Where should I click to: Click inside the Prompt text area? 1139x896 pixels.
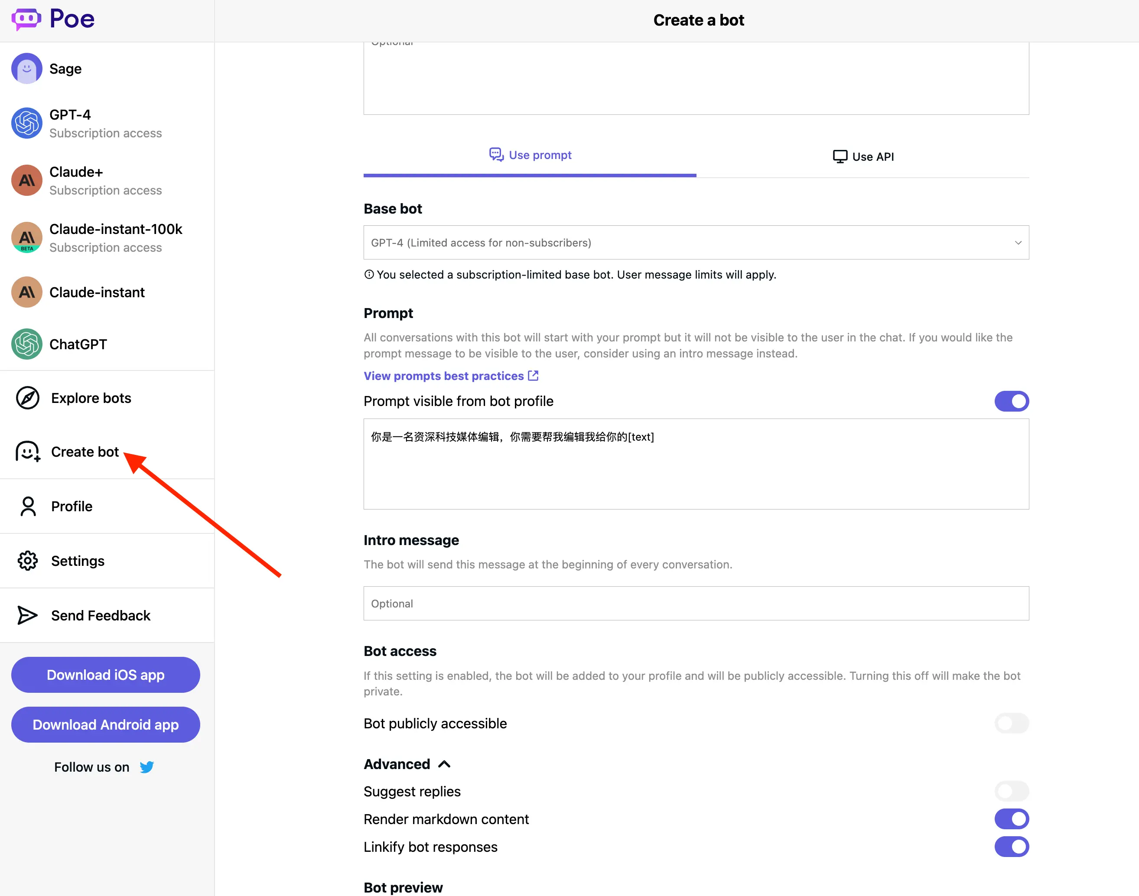[x=696, y=464]
